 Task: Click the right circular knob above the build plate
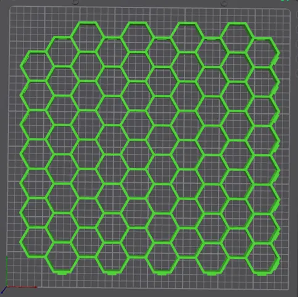[x=224, y=3]
